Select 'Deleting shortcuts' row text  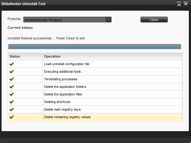click(57, 102)
